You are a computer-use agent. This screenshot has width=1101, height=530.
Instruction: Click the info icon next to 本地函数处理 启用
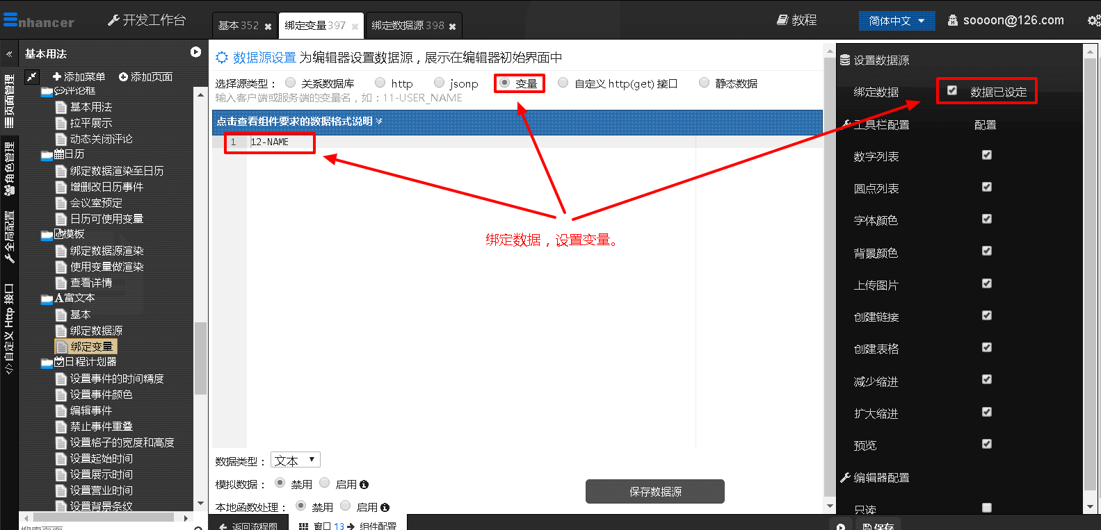click(385, 508)
